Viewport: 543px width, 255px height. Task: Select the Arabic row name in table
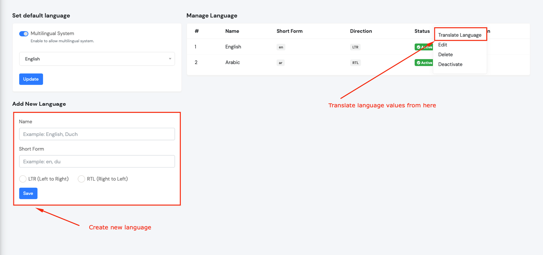pos(232,62)
